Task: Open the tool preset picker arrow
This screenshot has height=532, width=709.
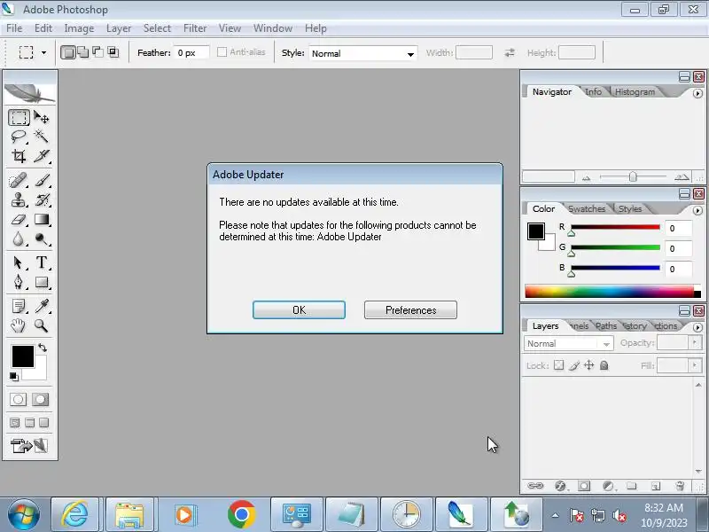Action: 43,52
